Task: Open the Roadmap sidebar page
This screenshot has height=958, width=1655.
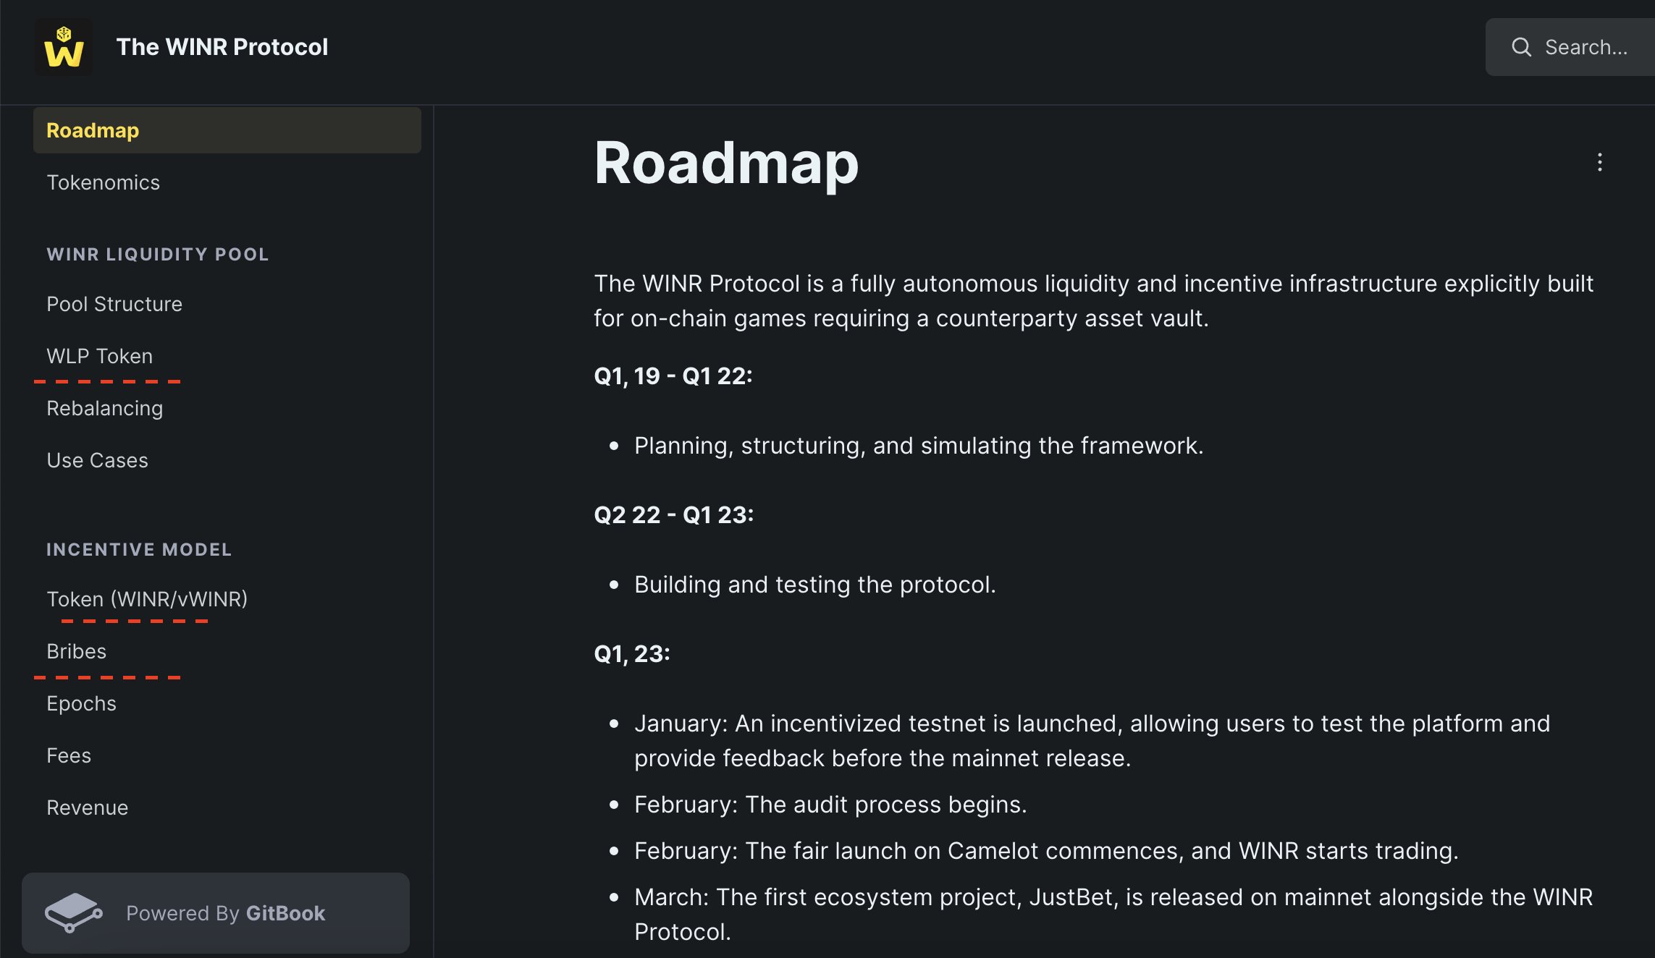Action: (x=93, y=130)
